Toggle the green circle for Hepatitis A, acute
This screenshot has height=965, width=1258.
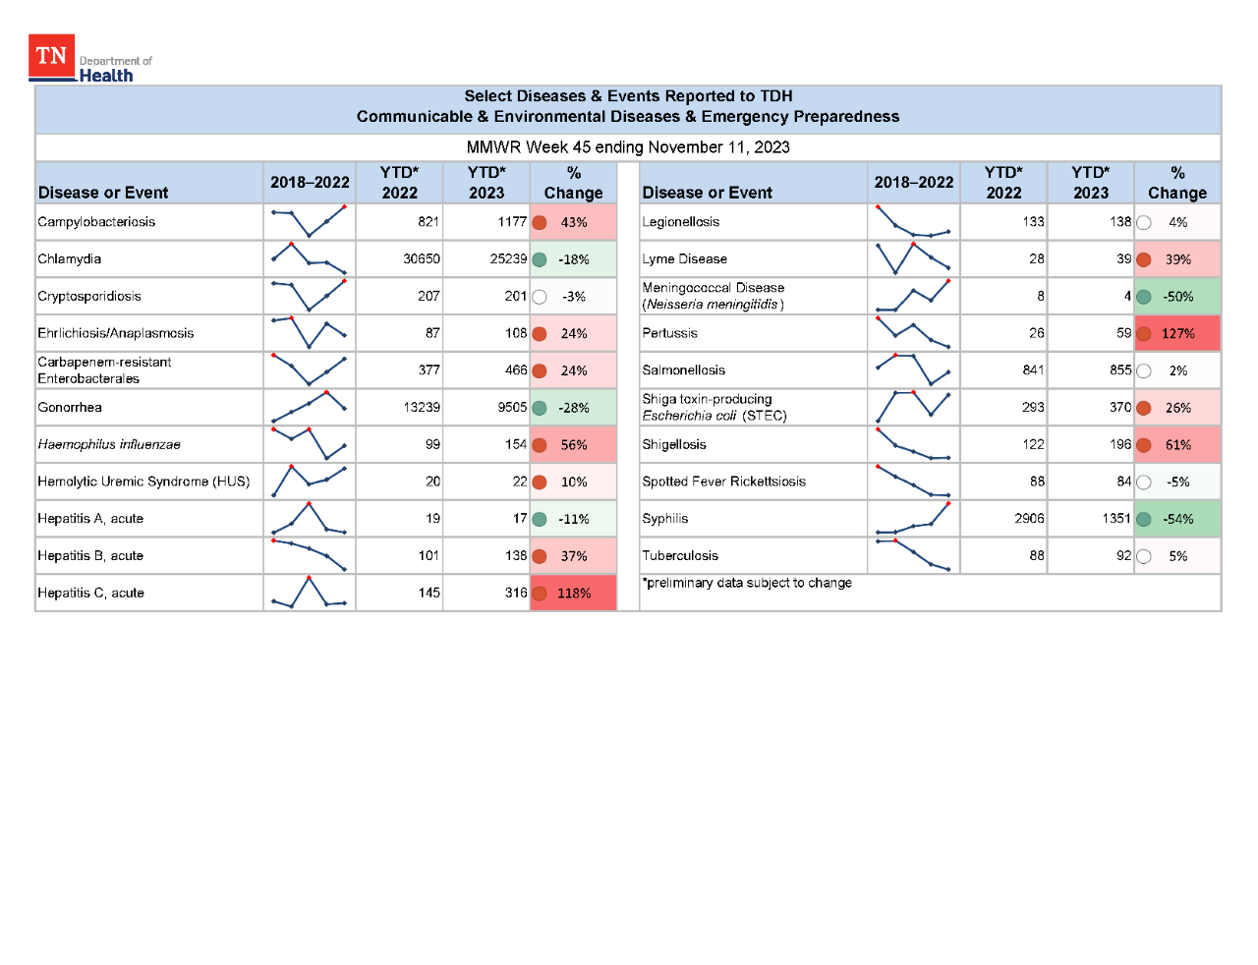pos(539,518)
